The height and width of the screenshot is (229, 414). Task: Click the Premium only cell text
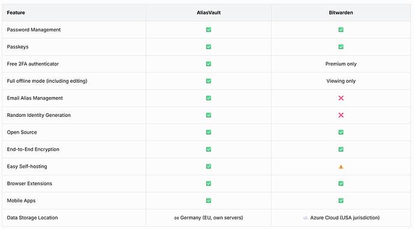[341, 64]
